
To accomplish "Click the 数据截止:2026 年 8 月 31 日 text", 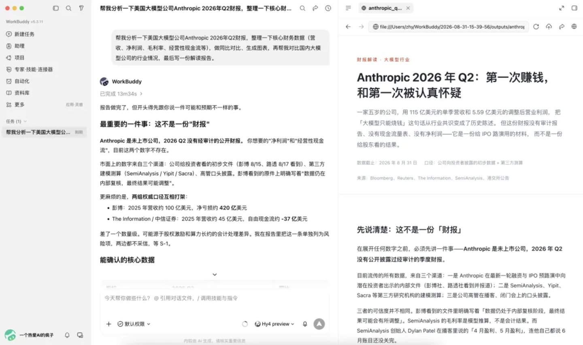I will coord(387,163).
